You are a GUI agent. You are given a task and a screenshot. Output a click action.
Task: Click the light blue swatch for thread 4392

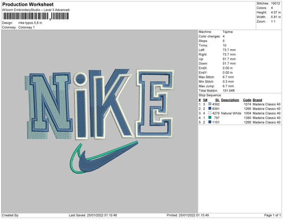point(210,104)
